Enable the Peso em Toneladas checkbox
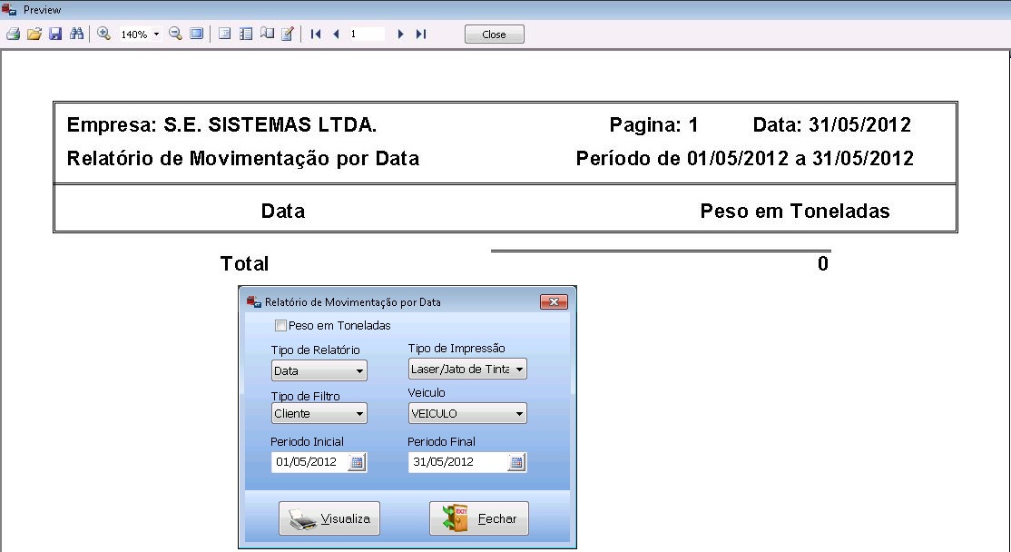 pos(280,326)
